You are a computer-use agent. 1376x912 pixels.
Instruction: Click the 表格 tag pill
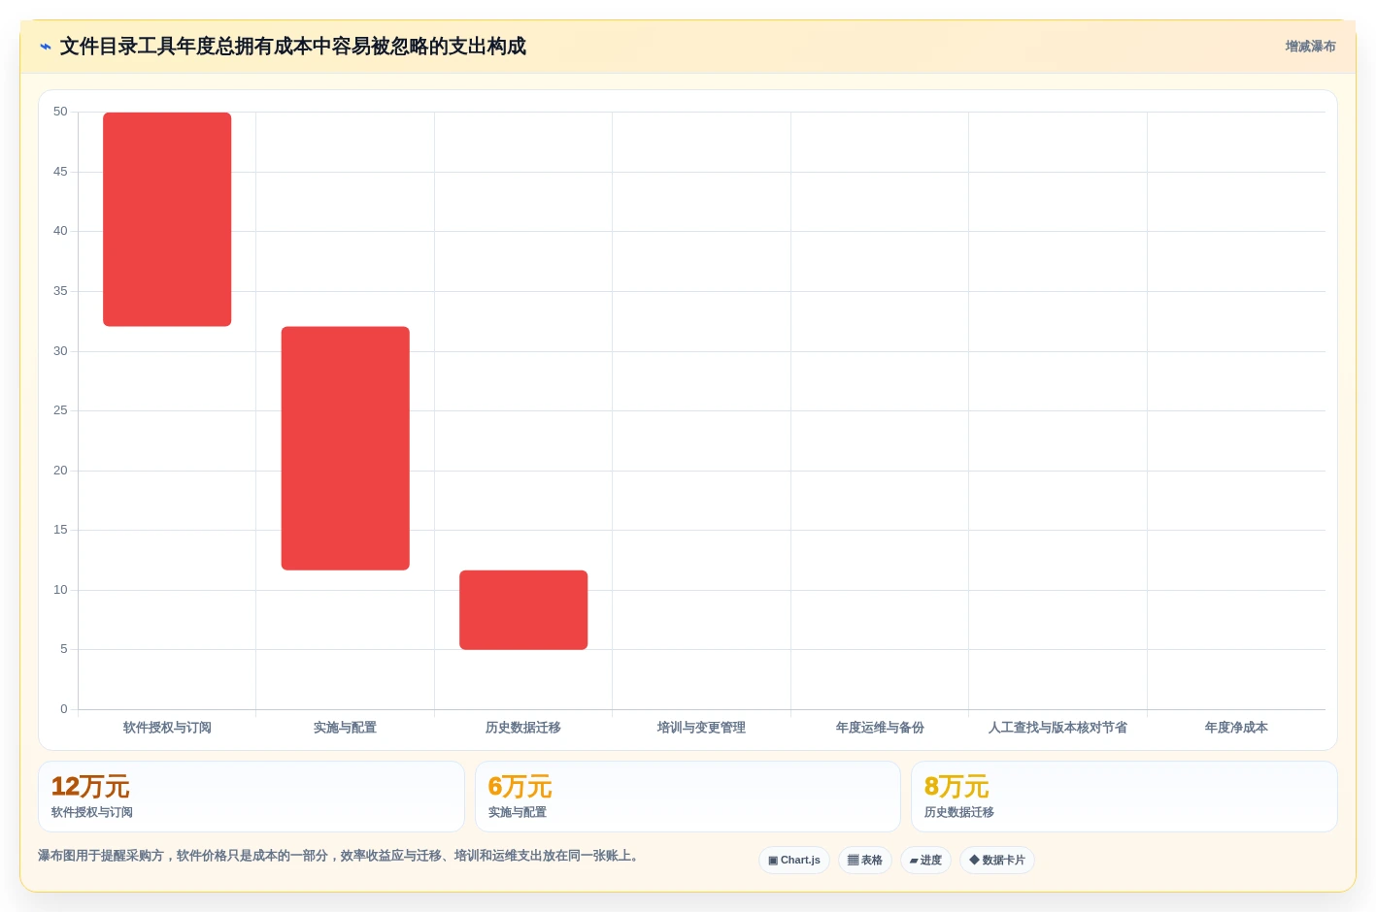point(865,861)
